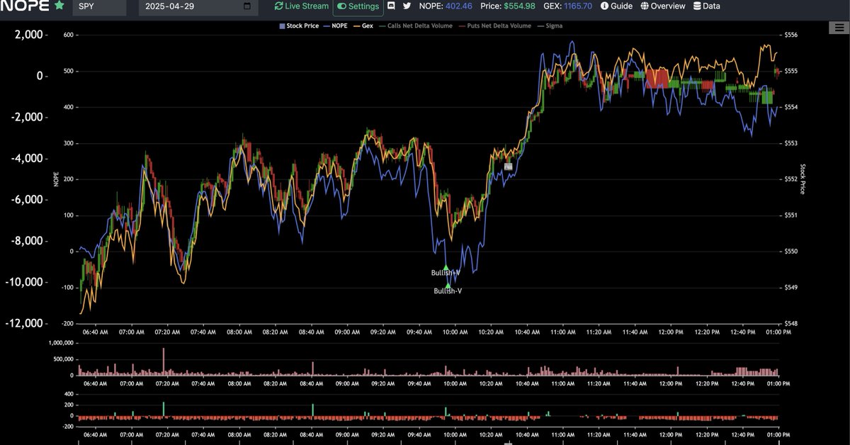
Task: Click the 2,000 left axis label
Action: click(x=28, y=35)
